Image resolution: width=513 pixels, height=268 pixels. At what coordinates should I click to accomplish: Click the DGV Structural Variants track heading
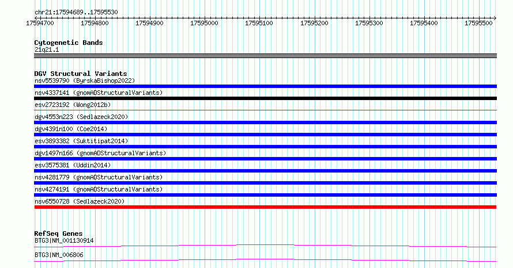point(81,74)
